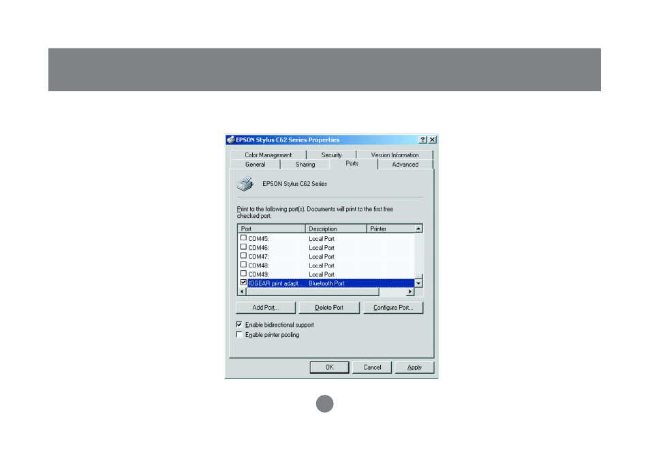
Task: Confirm with the OK button
Action: coord(330,368)
